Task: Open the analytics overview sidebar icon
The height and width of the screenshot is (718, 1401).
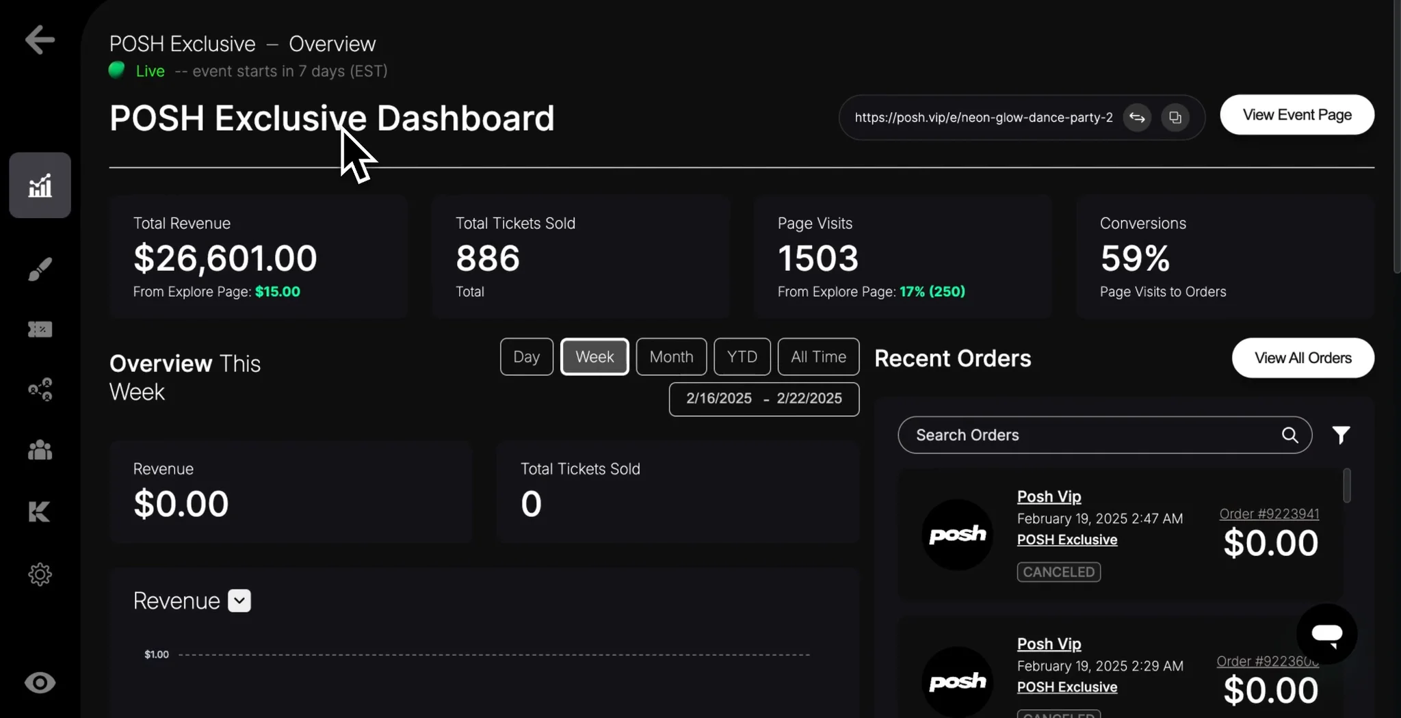Action: coord(39,185)
